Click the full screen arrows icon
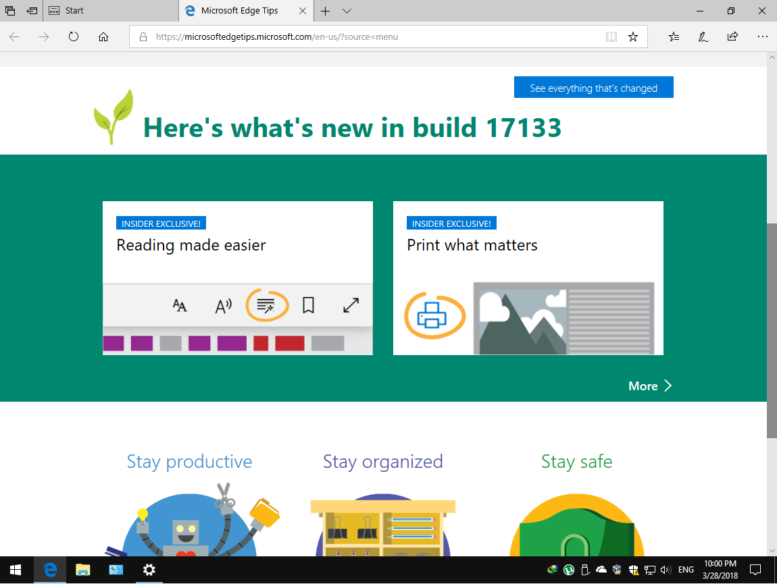Image resolution: width=777 pixels, height=584 pixels. 351,305
